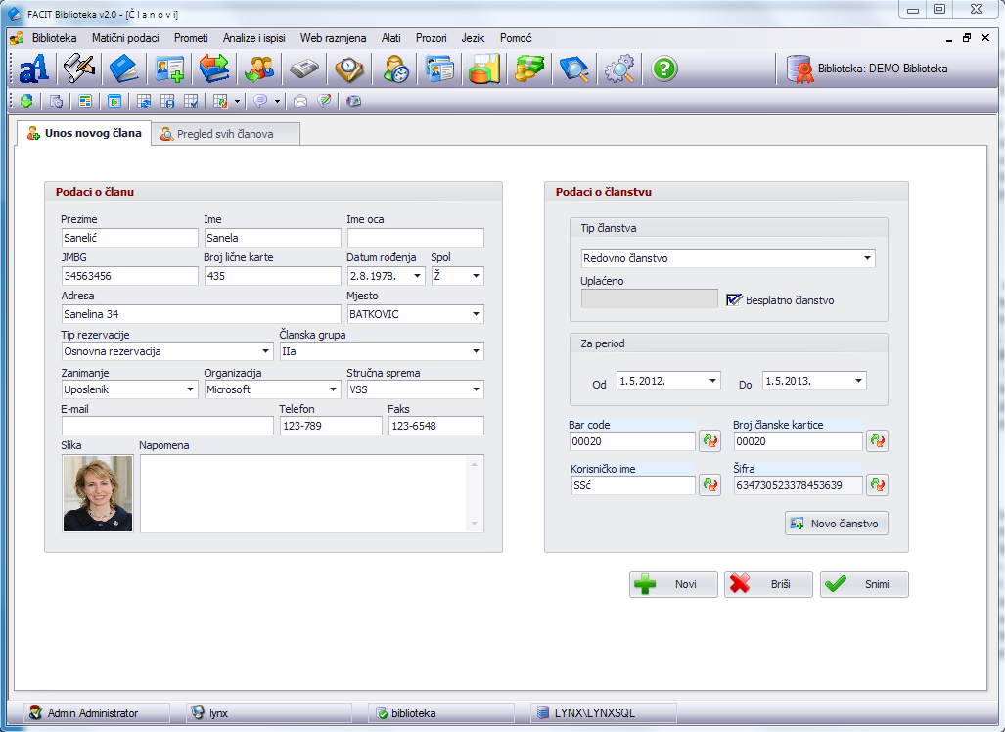1005x732 pixels.
Task: Click the member photo thumbnail
Action: [98, 493]
